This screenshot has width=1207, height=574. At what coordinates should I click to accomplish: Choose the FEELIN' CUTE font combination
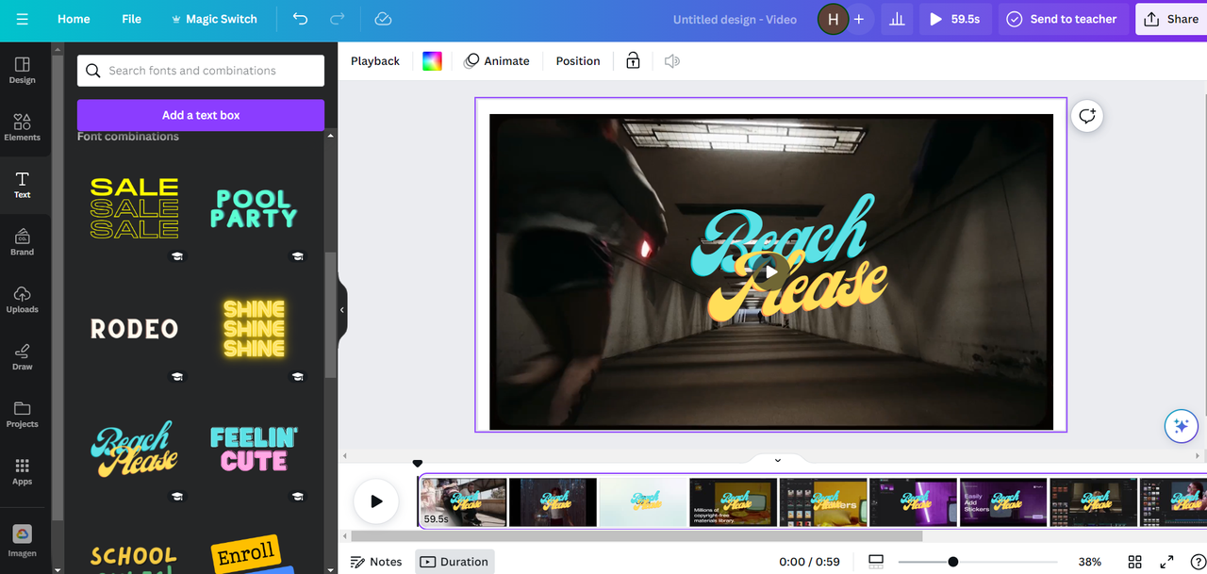[254, 450]
